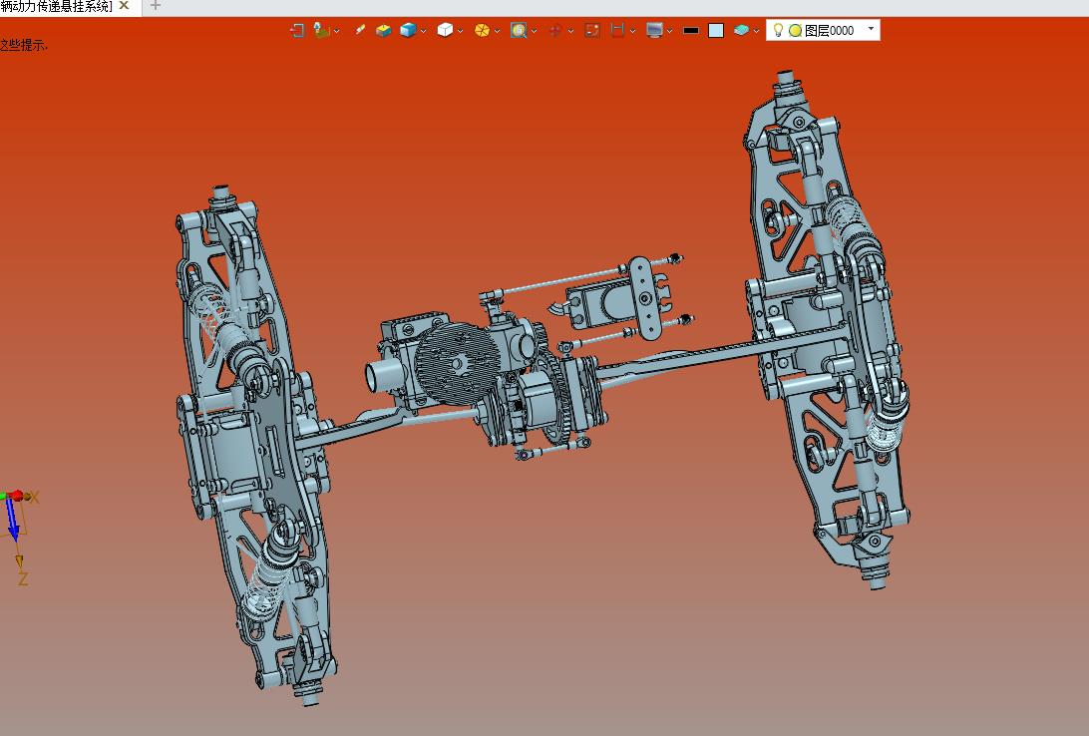Click the monitor display settings icon
Screen dimensions: 1089x736
(654, 30)
